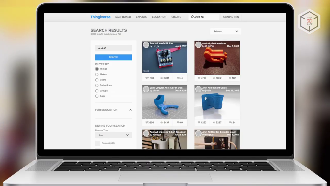Open the Dashboard menu

pos(123,17)
